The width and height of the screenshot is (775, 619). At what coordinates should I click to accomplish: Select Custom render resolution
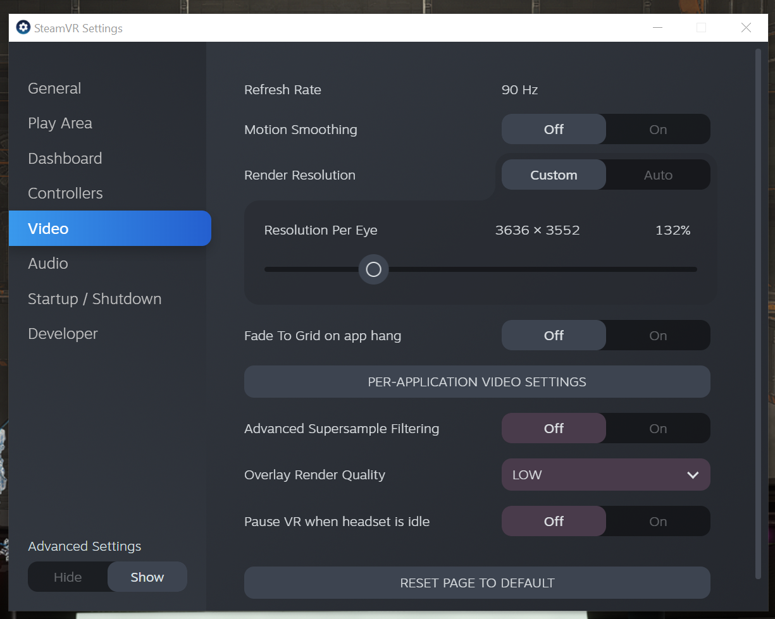tap(554, 175)
